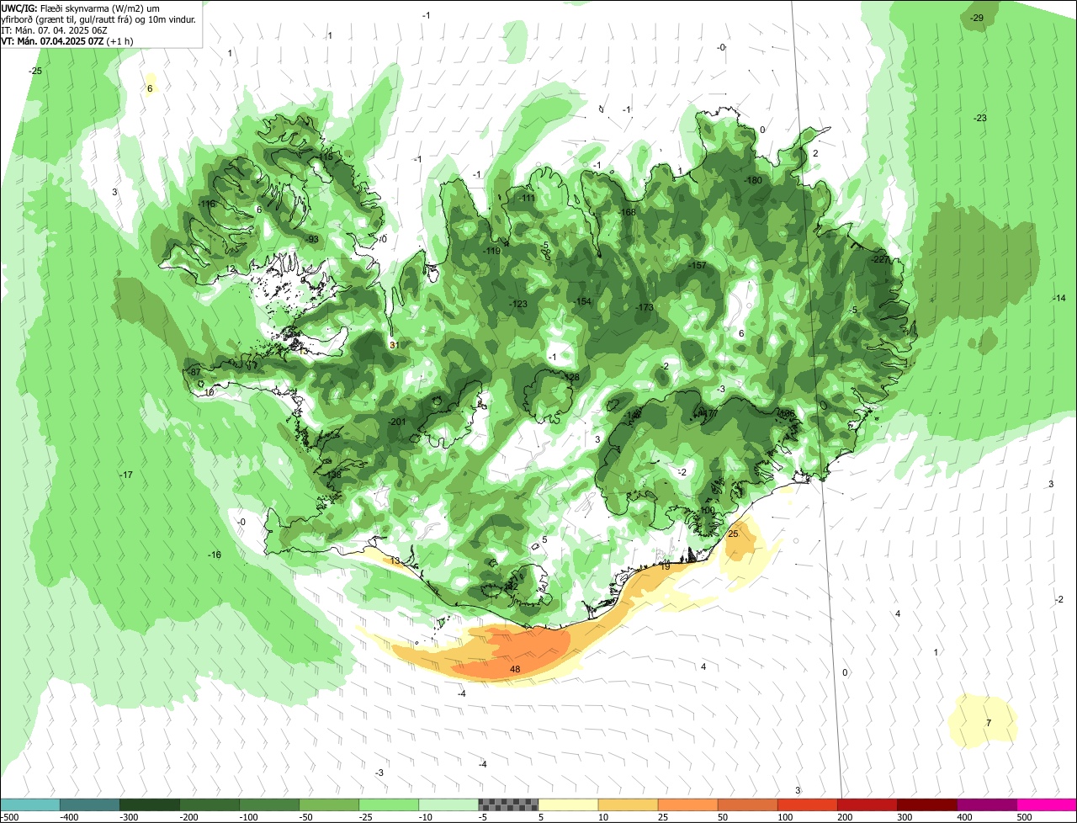1077x823 pixels.
Task: Click the legend swatch between -100 and -50
Action: 269,804
